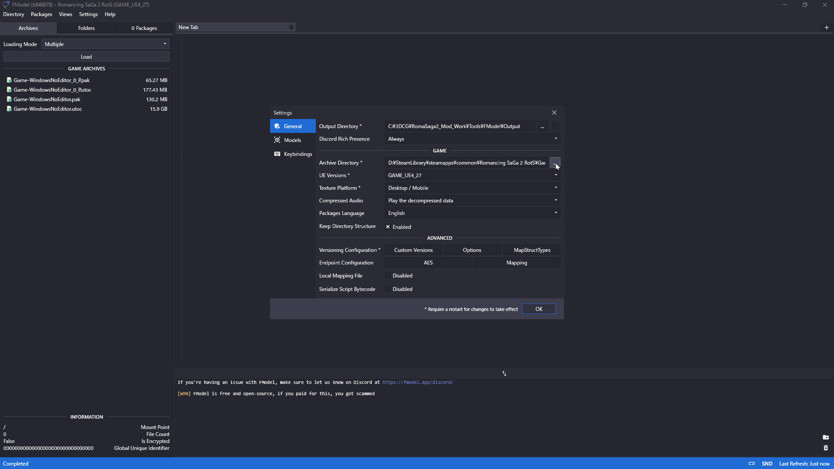Open the Models settings section

(292, 140)
